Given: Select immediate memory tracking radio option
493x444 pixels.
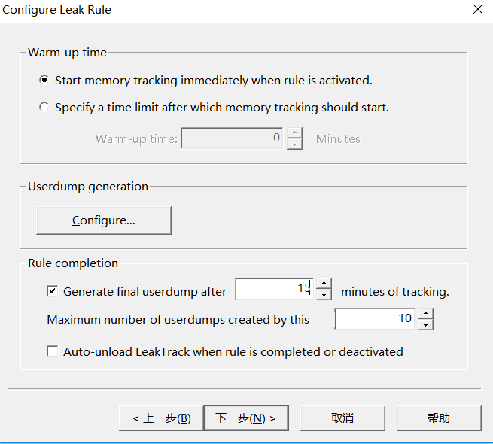Looking at the screenshot, I should point(44,81).
